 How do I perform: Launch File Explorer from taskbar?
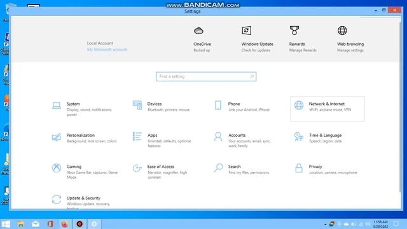(x=20, y=224)
